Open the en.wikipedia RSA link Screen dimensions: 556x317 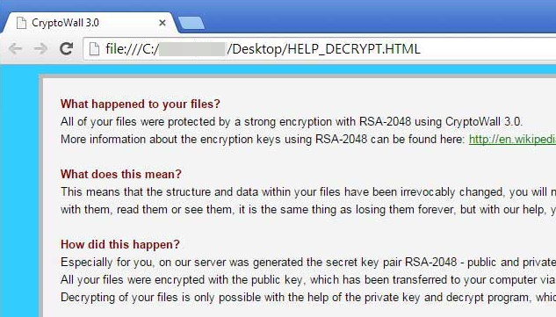point(512,140)
